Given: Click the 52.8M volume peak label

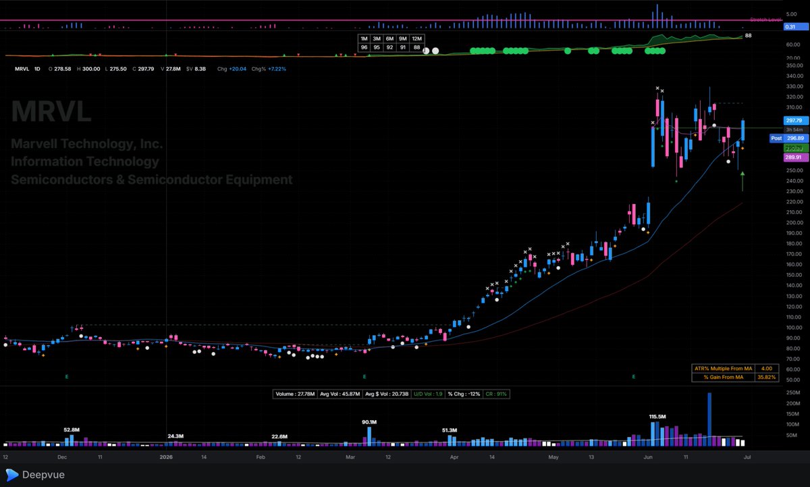Looking at the screenshot, I should point(72,430).
